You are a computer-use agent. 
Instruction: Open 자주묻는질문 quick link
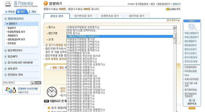pyautogui.click(x=190, y=71)
